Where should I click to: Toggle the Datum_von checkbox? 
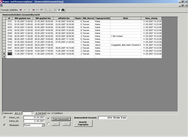[5, 117]
